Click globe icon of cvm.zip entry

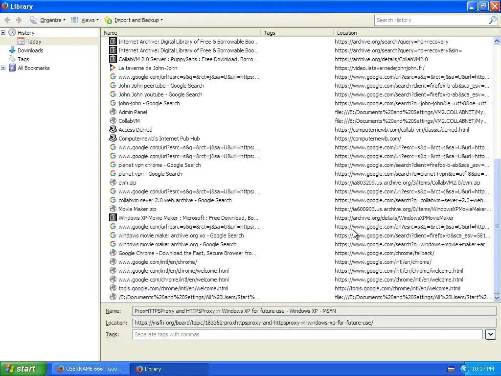(x=113, y=182)
